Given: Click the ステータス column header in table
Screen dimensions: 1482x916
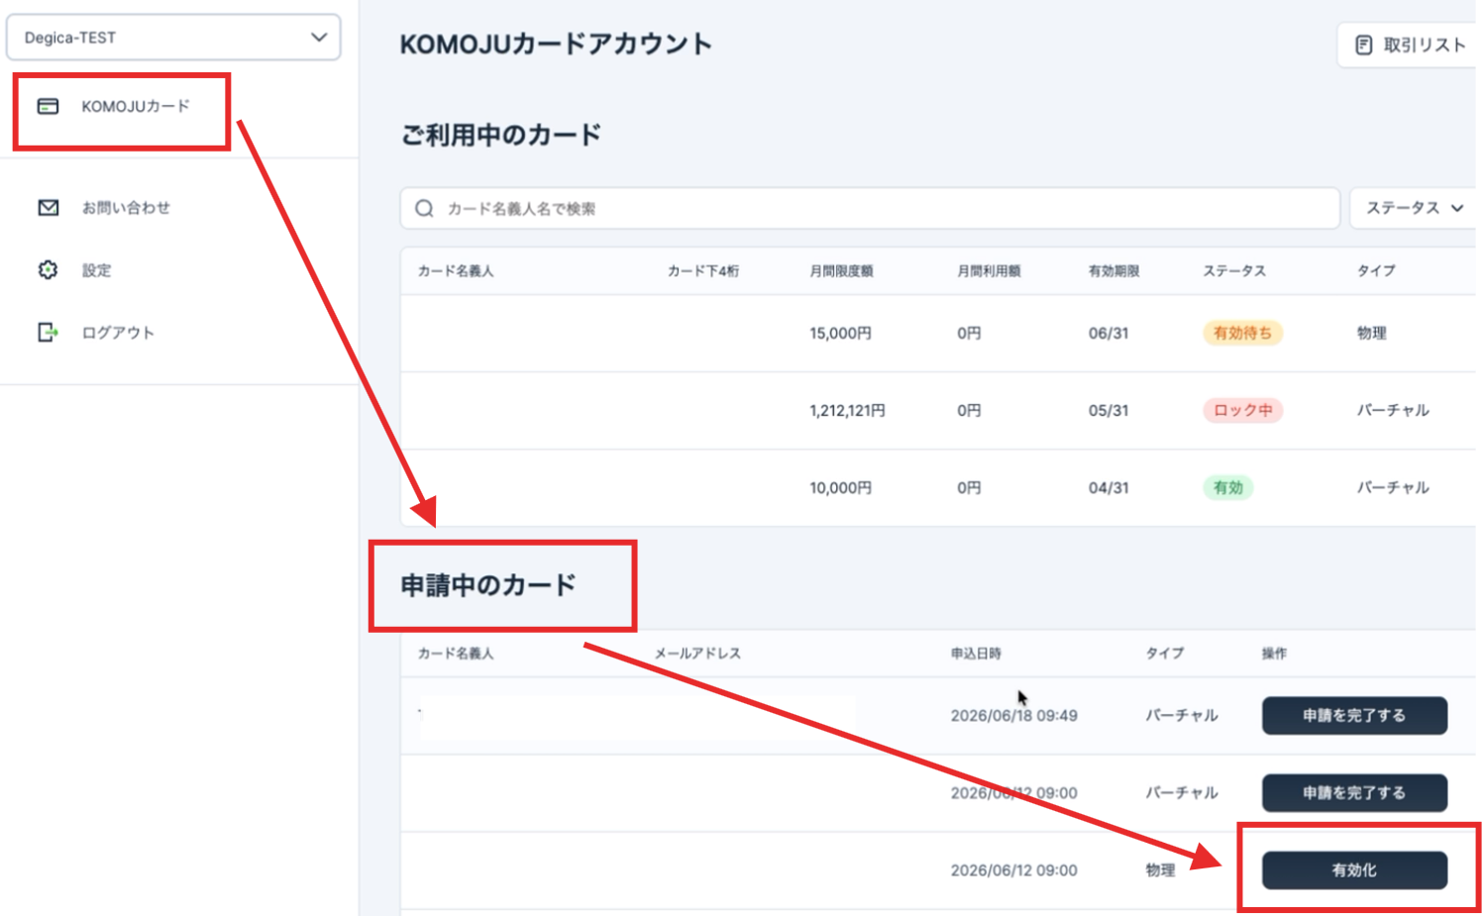Looking at the screenshot, I should (x=1234, y=270).
